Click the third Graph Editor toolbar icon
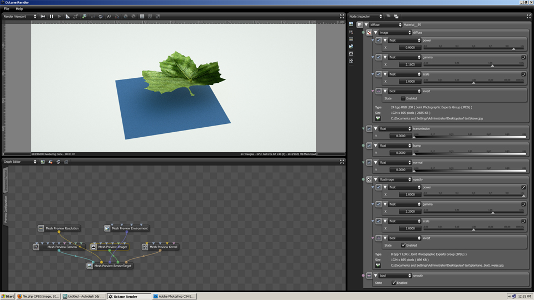534x300 pixels. (58, 162)
